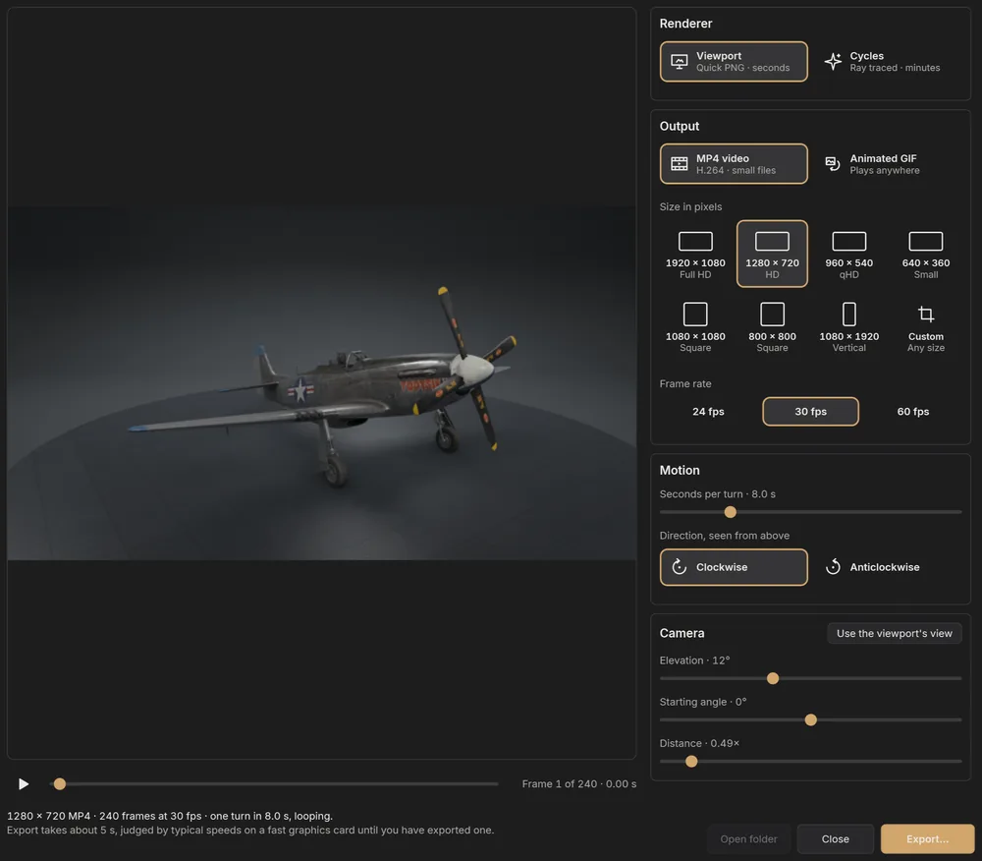
Task: Play the turntable preview
Action: 24,784
